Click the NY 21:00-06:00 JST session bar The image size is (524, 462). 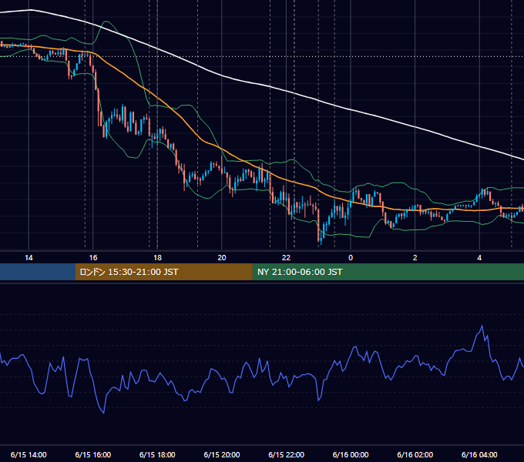click(388, 272)
